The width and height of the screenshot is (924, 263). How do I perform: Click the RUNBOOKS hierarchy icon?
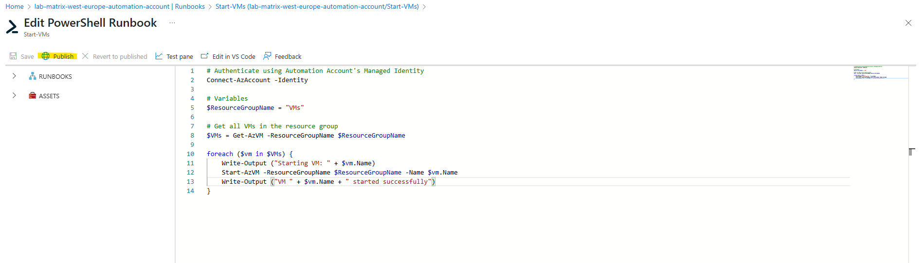[x=33, y=76]
